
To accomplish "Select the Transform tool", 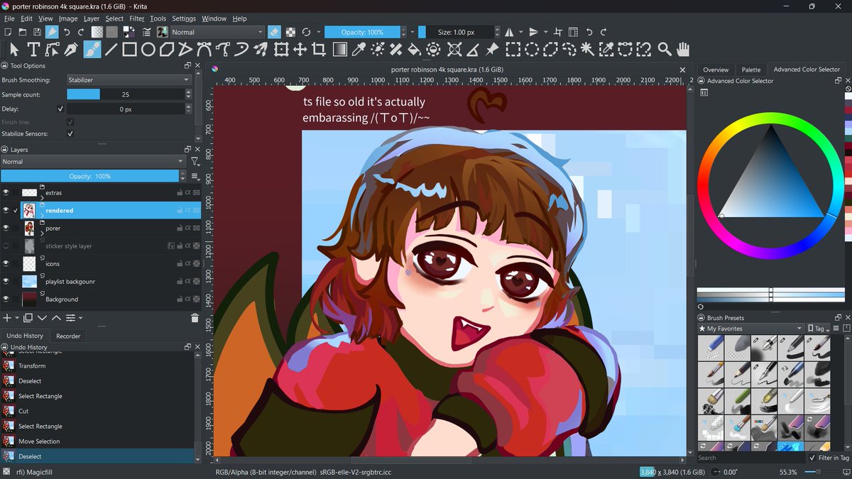I will click(281, 49).
